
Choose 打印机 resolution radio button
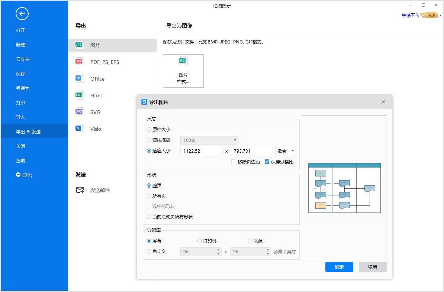point(200,241)
